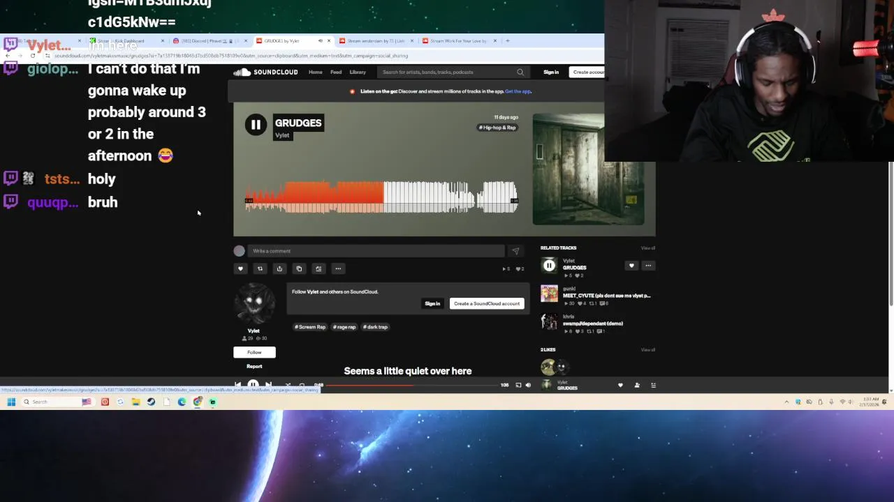Open the Library nav item
Viewport: 894px width, 502px height.
(358, 72)
